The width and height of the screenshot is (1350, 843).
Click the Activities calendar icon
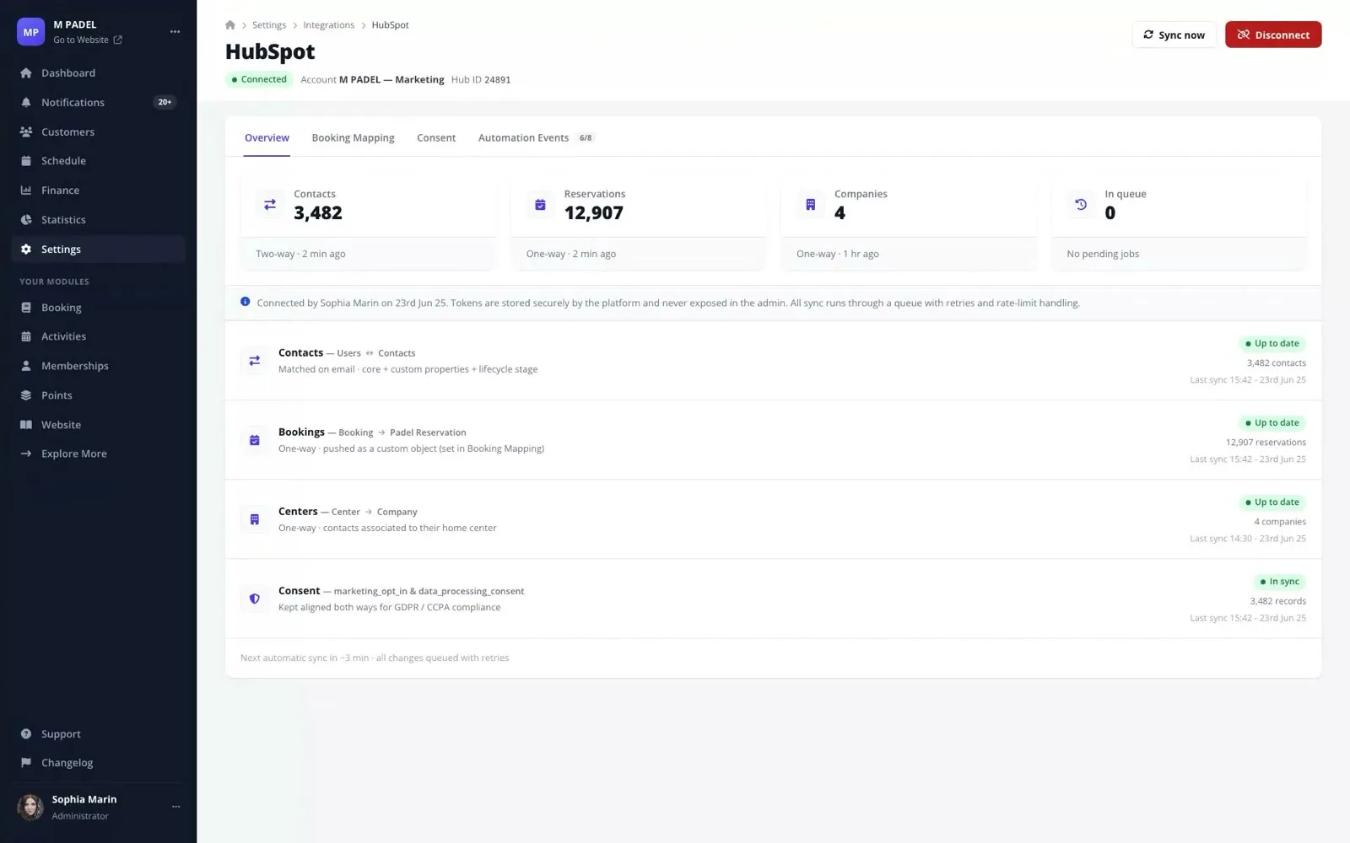[26, 336]
